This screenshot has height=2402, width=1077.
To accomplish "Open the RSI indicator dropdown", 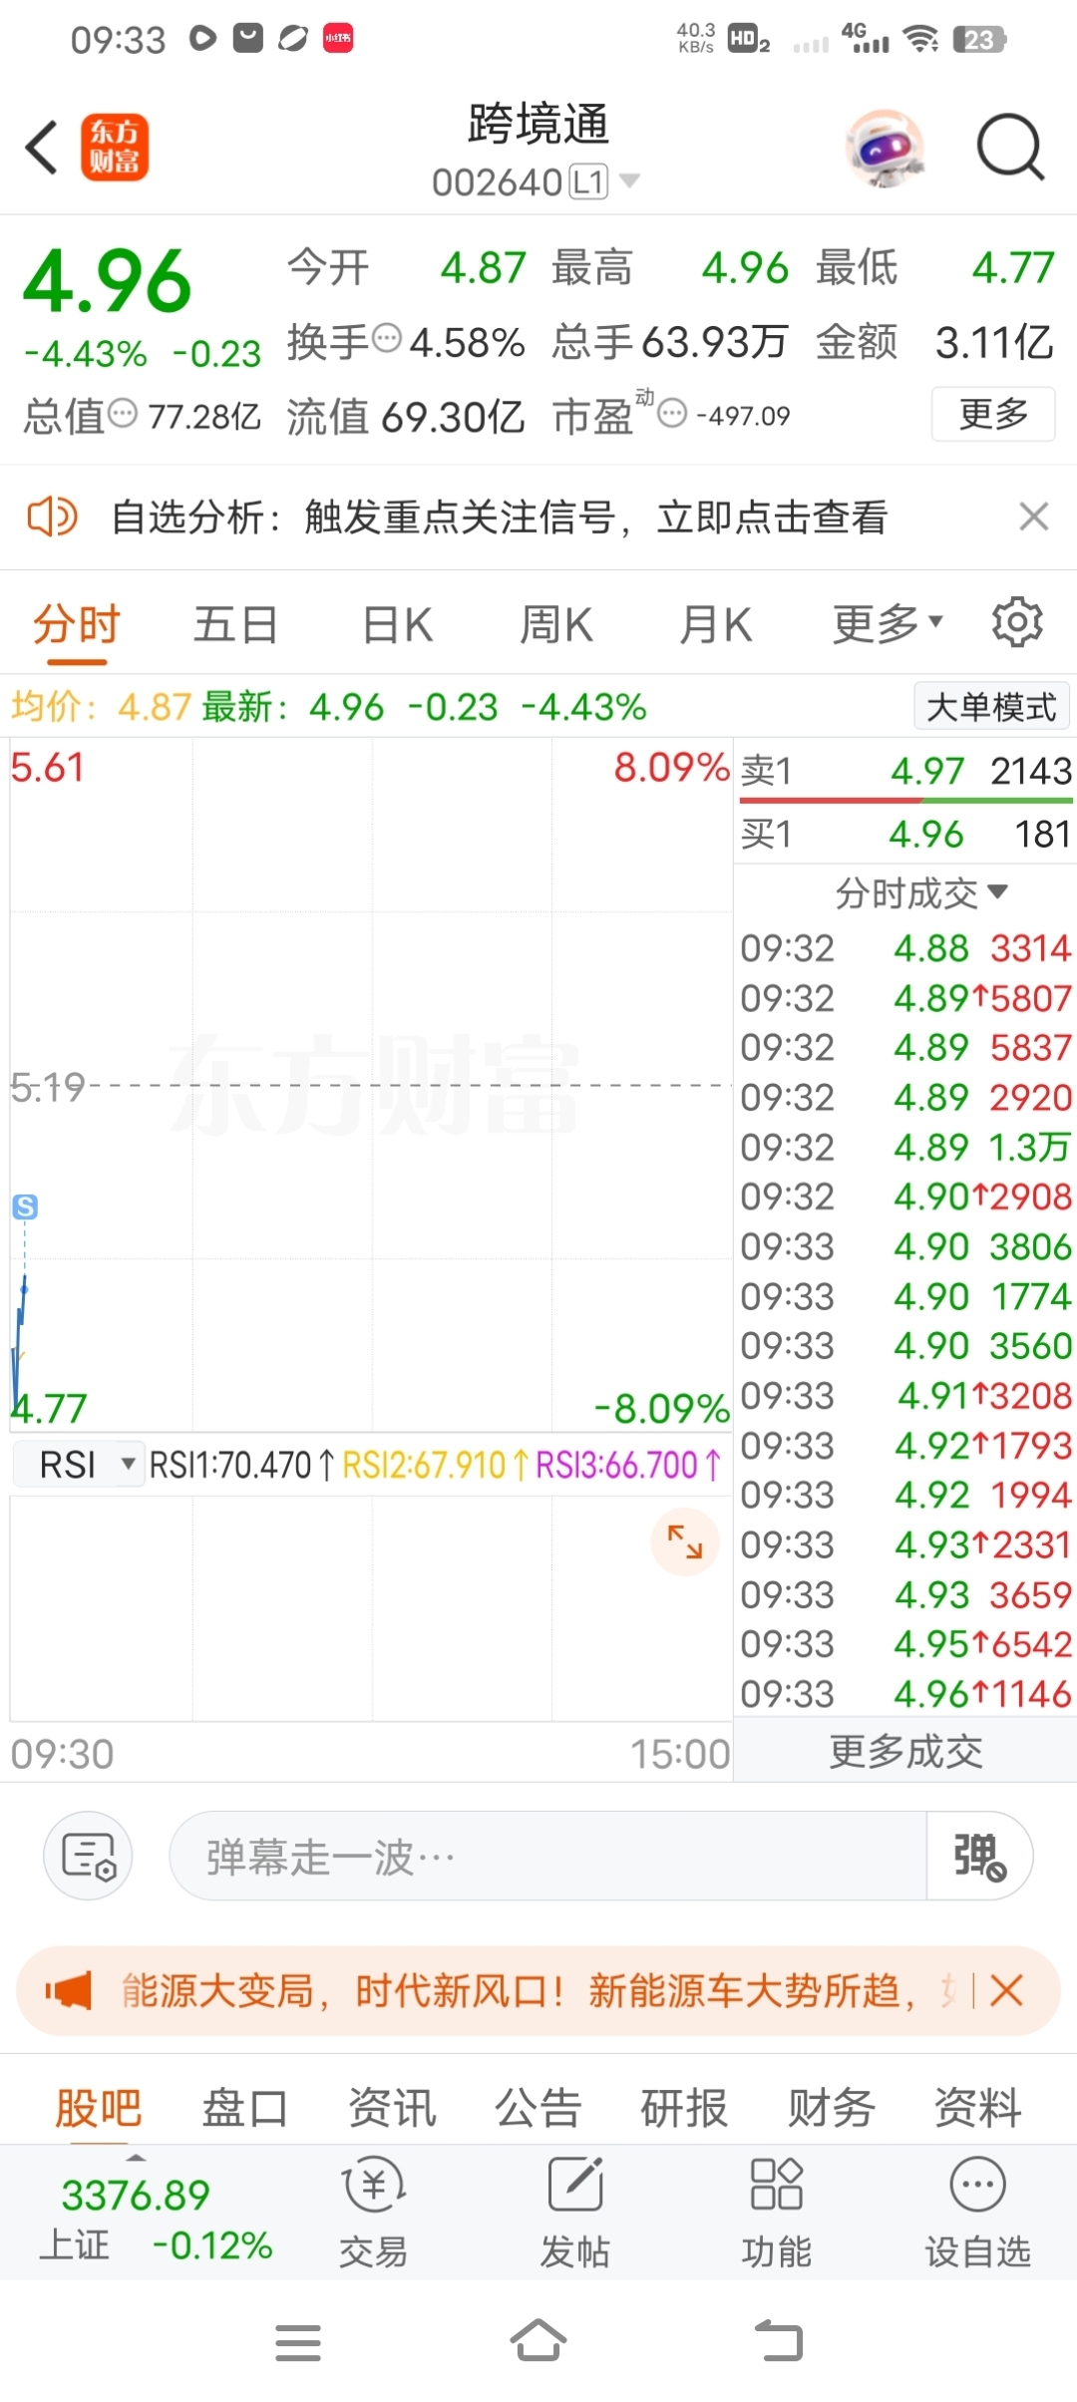I will click(x=79, y=1465).
